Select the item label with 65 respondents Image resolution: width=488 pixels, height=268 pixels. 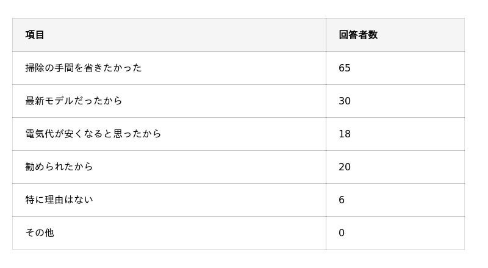click(84, 68)
